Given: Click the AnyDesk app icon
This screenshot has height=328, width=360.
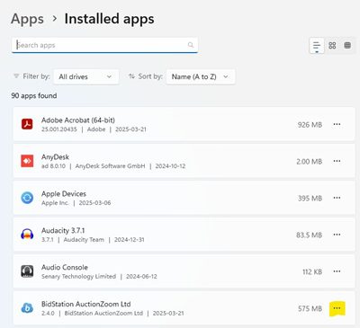Looking at the screenshot, I should [27, 161].
